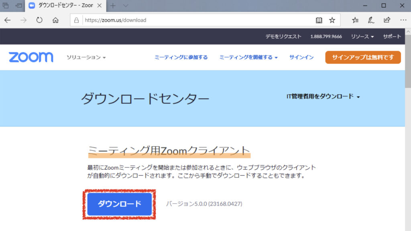
Task: Expand the IT管理者用をダウンロード dropdown
Action: coord(323,96)
